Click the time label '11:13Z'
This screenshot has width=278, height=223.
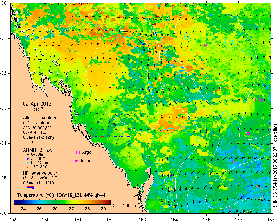tap(36, 109)
